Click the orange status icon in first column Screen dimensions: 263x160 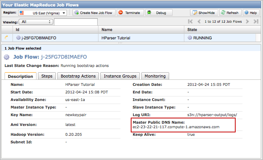[x=6, y=37]
